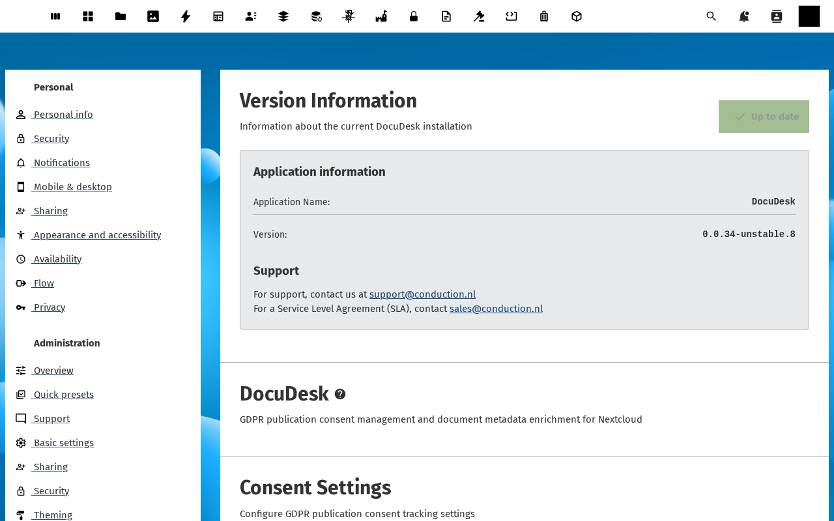Open the castle-shaped app icon

(x=381, y=16)
